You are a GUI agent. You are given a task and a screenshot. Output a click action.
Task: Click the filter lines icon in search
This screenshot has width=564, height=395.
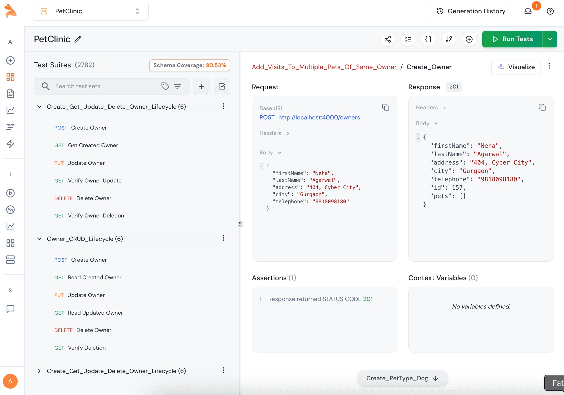click(x=177, y=86)
